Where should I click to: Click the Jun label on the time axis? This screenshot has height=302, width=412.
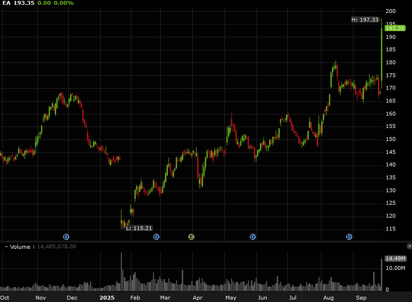click(x=262, y=298)
